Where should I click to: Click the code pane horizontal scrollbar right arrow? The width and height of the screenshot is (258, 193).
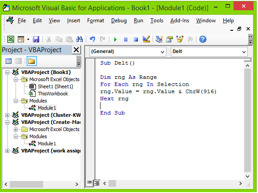[241, 183]
